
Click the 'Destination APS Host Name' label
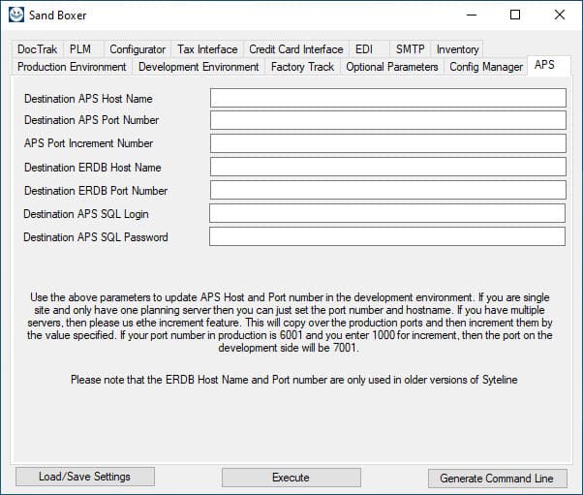coord(88,99)
